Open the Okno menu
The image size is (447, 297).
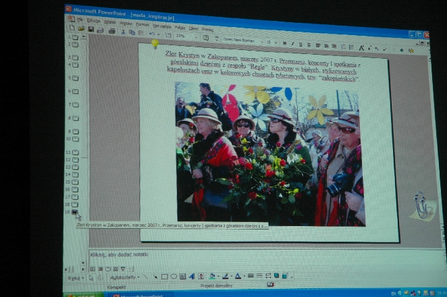(194, 28)
